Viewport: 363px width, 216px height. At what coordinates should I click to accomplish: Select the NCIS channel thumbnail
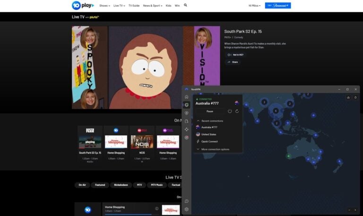(x=142, y=141)
